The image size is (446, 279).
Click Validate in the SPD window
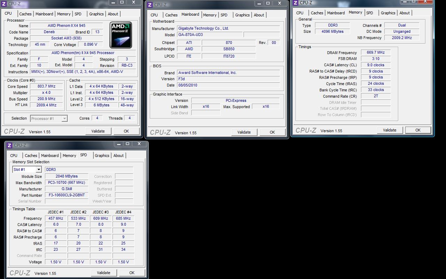point(103,273)
